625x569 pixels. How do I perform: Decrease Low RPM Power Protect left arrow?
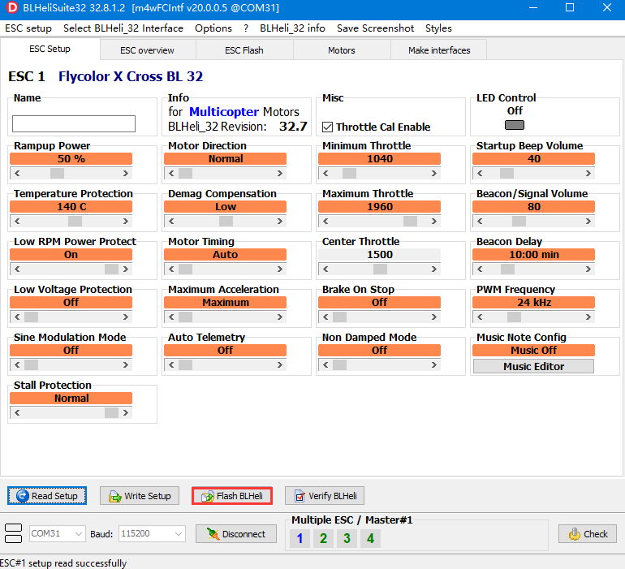pos(17,269)
